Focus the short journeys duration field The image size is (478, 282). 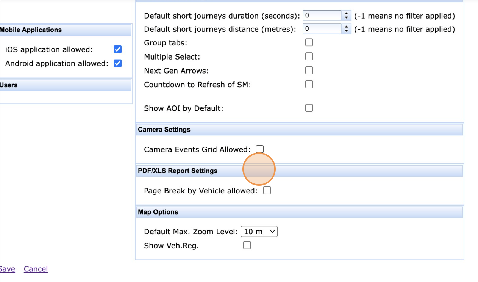[322, 16]
